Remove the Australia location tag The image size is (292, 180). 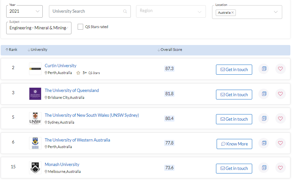tap(232, 12)
